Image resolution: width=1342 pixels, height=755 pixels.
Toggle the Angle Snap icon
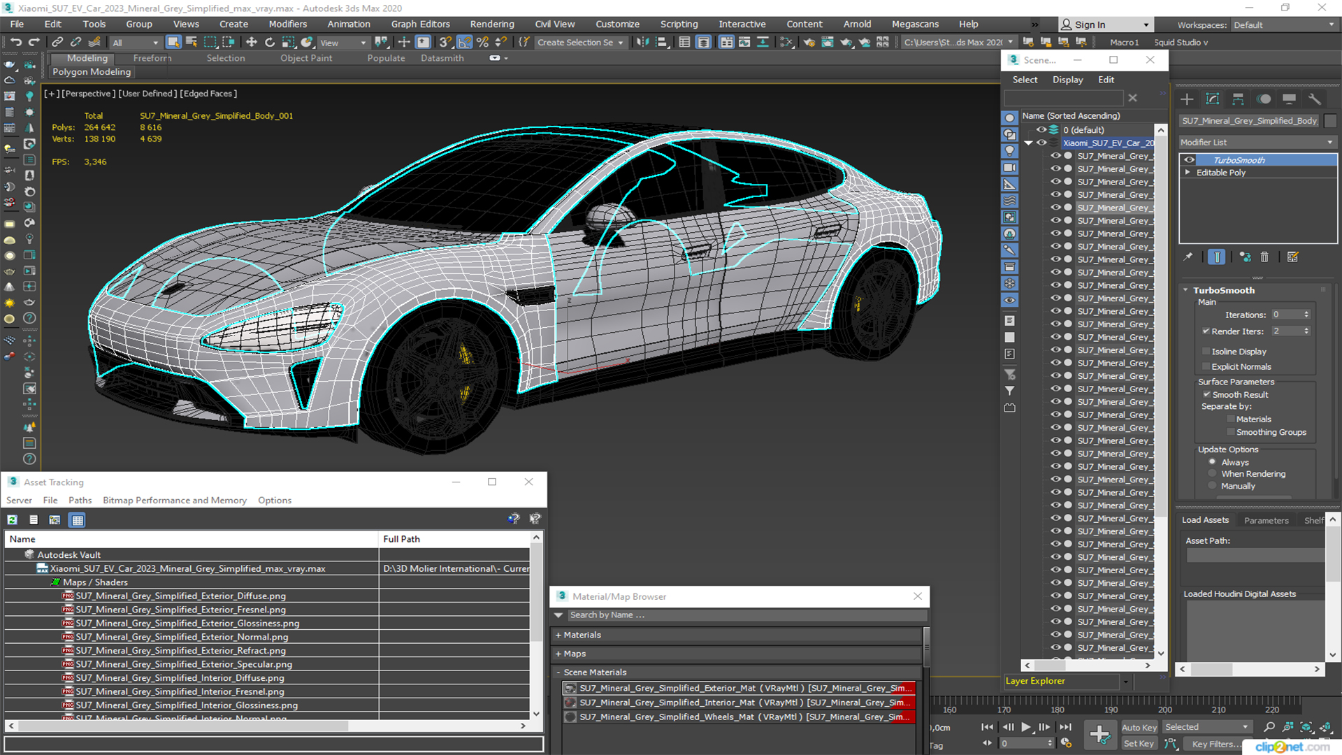click(x=464, y=43)
